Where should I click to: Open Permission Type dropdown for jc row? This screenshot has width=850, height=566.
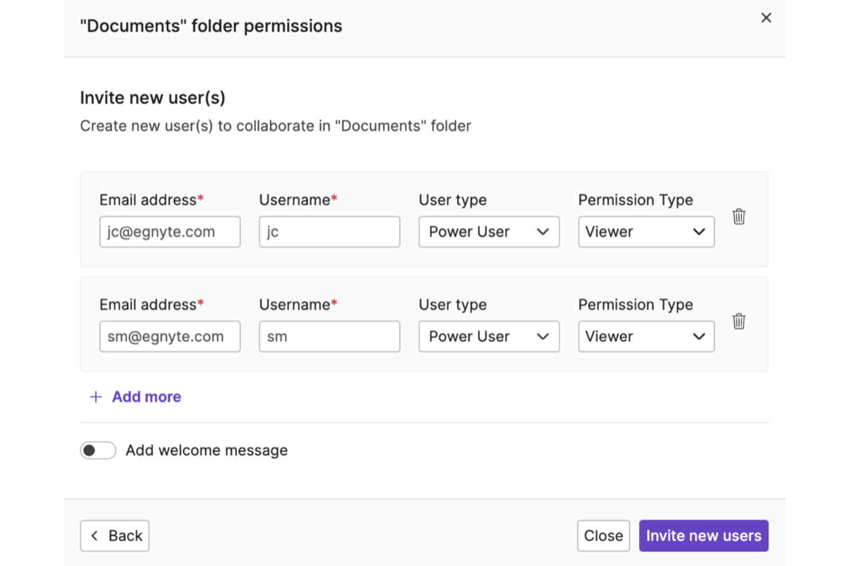point(646,232)
